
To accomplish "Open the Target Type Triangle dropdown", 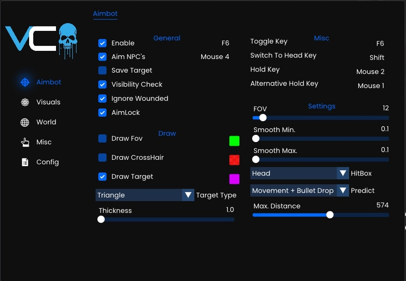I will click(145, 195).
